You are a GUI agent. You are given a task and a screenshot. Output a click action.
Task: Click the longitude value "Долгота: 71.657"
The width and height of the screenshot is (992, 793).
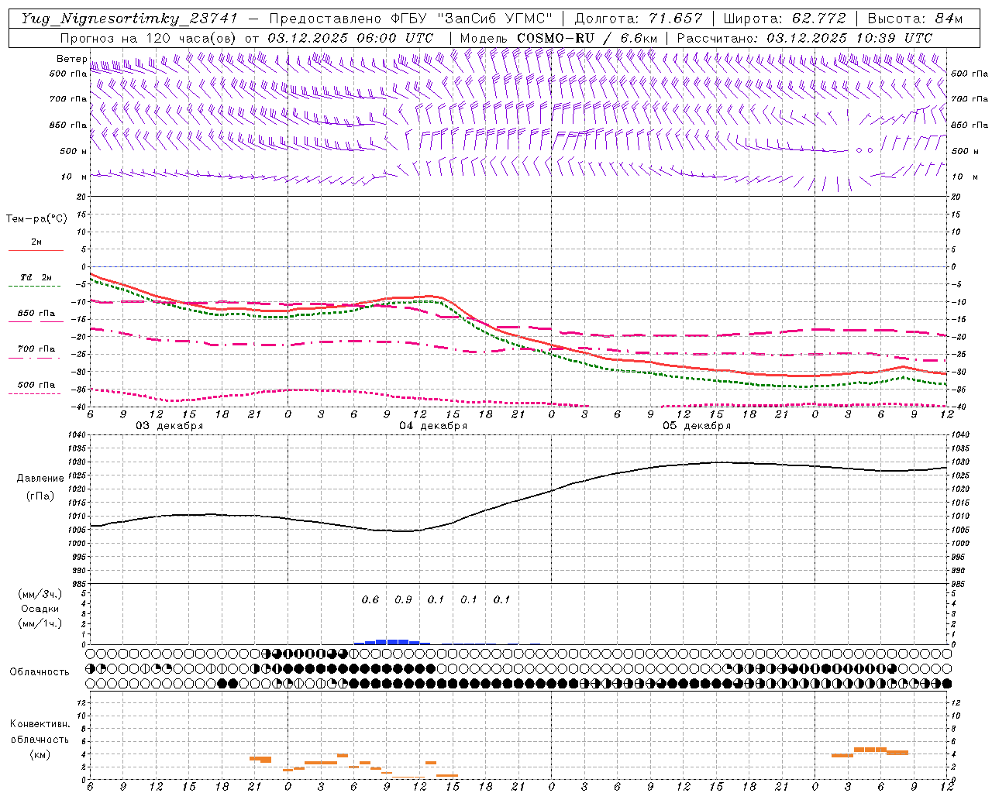pyautogui.click(x=639, y=19)
